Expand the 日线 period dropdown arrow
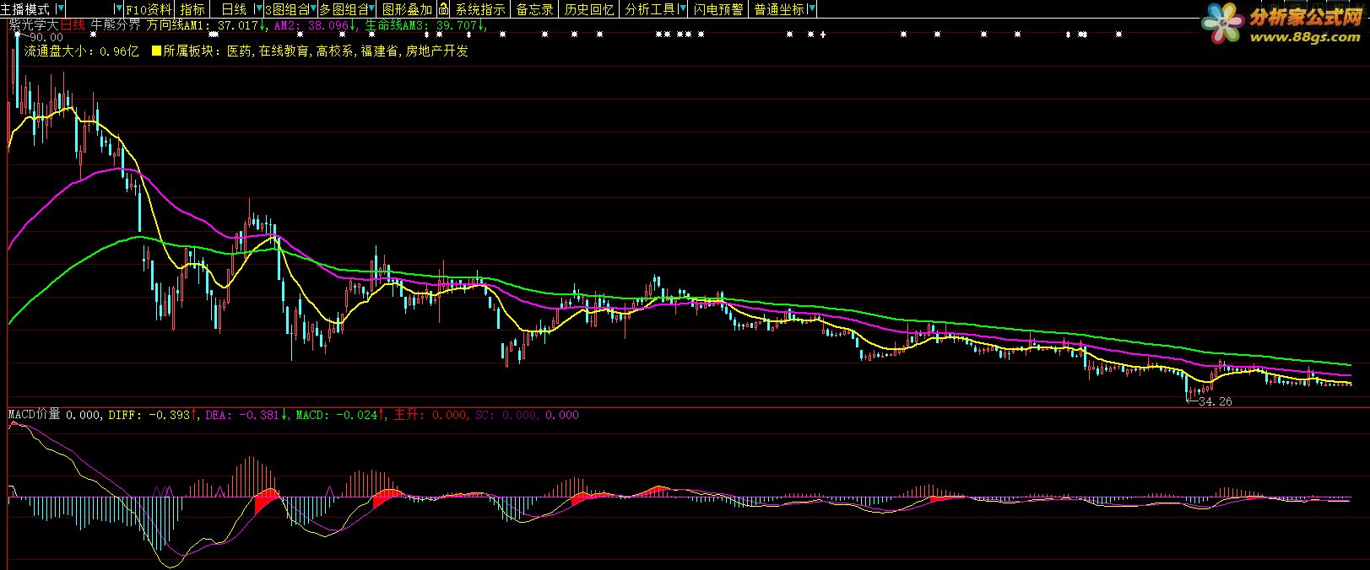 [258, 9]
